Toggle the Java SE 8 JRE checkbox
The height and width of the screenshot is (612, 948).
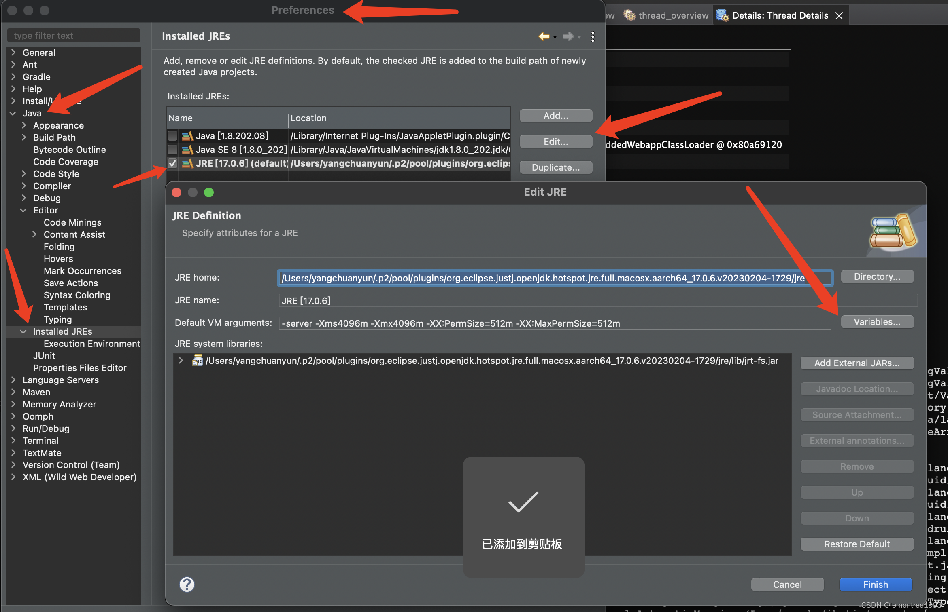pos(172,150)
